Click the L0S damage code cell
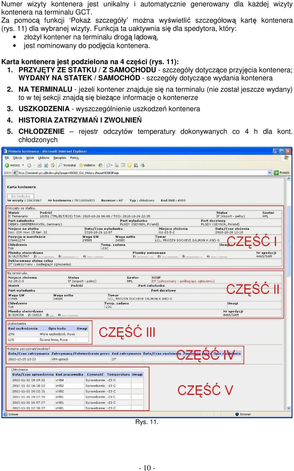The width and height of the screenshot is (294, 471). point(23,339)
